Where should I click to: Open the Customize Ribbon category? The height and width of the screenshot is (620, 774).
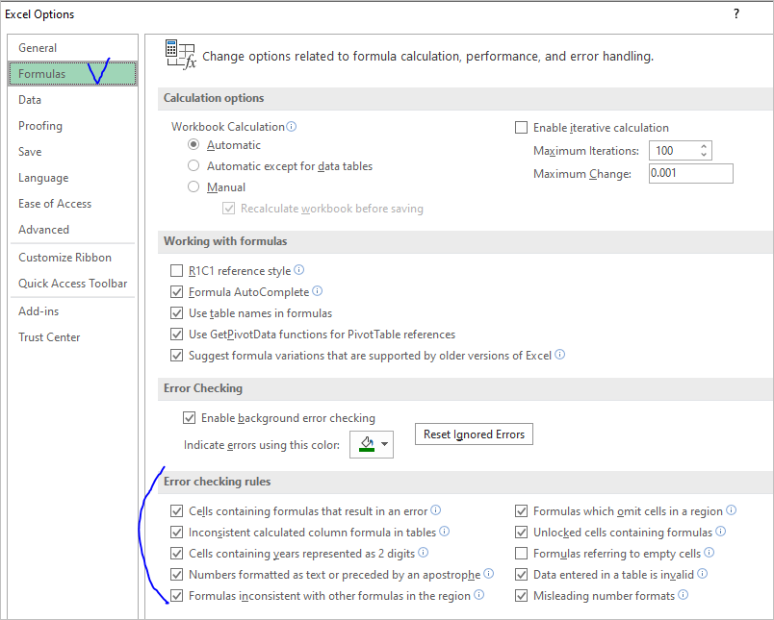pos(72,258)
